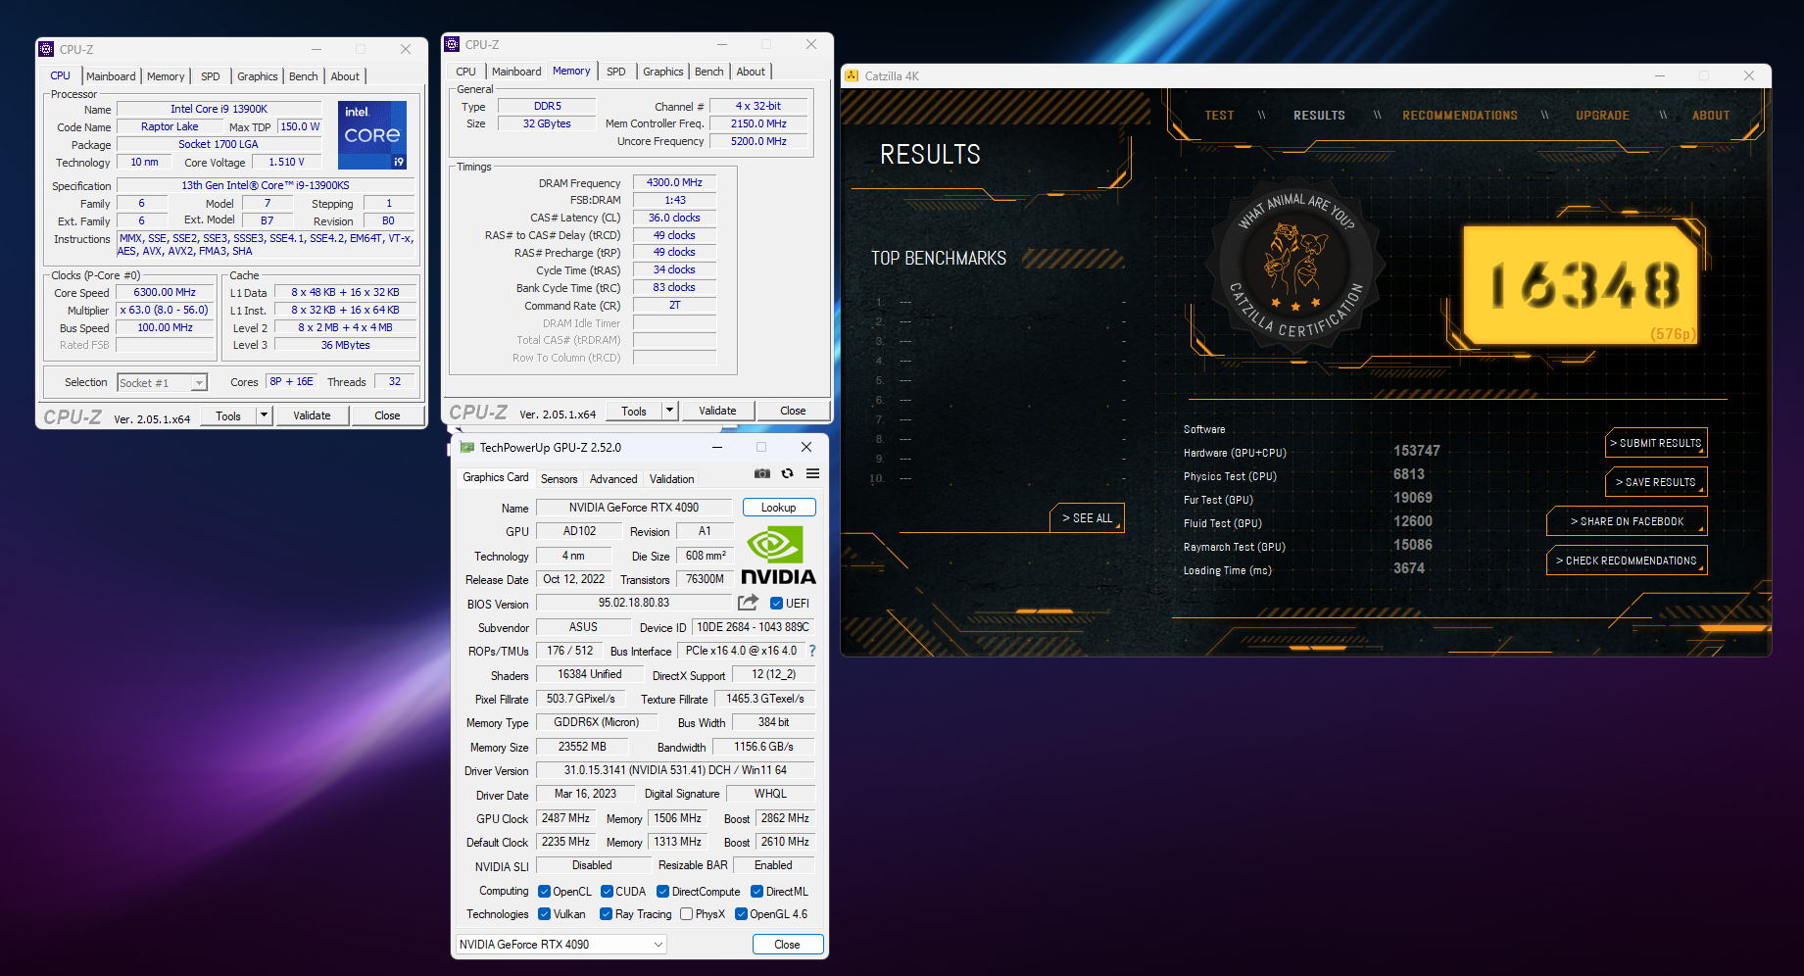
Task: Click the GPU-Z title bar icon
Action: click(x=467, y=448)
